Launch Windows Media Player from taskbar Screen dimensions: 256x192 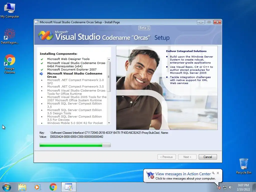coord(37,187)
